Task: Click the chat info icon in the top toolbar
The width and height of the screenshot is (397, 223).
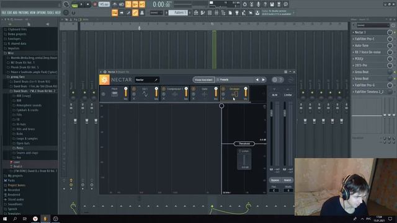Action: click(285, 4)
